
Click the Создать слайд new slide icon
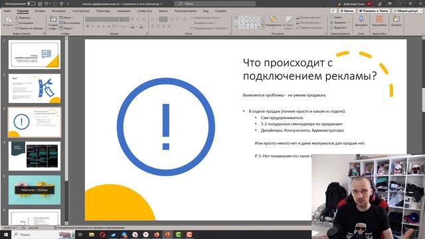click(53, 19)
